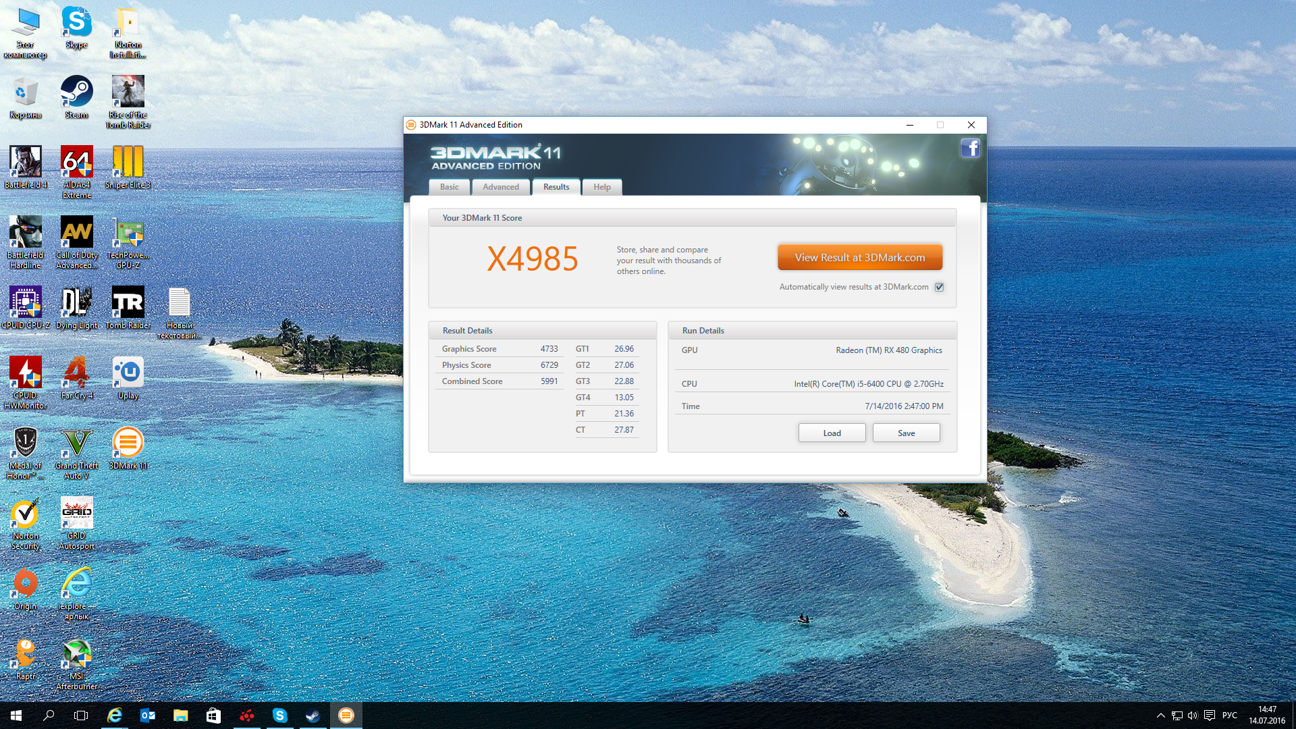Switch to the Advanced tab

[x=500, y=187]
